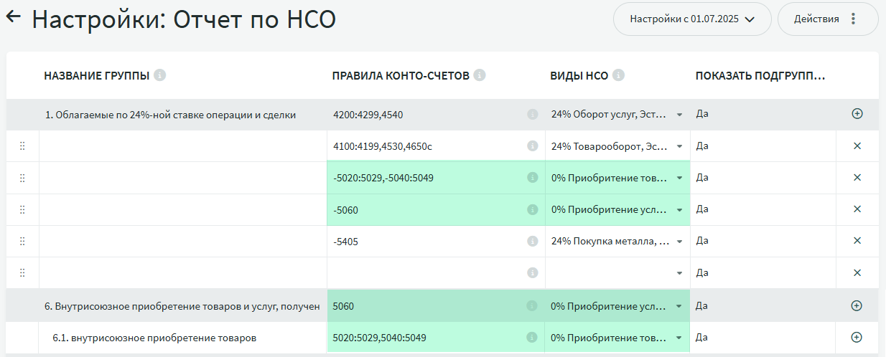Click the plus icon on subgroup 6.1 row
Image resolution: width=886 pixels, height=357 pixels.
[857, 338]
